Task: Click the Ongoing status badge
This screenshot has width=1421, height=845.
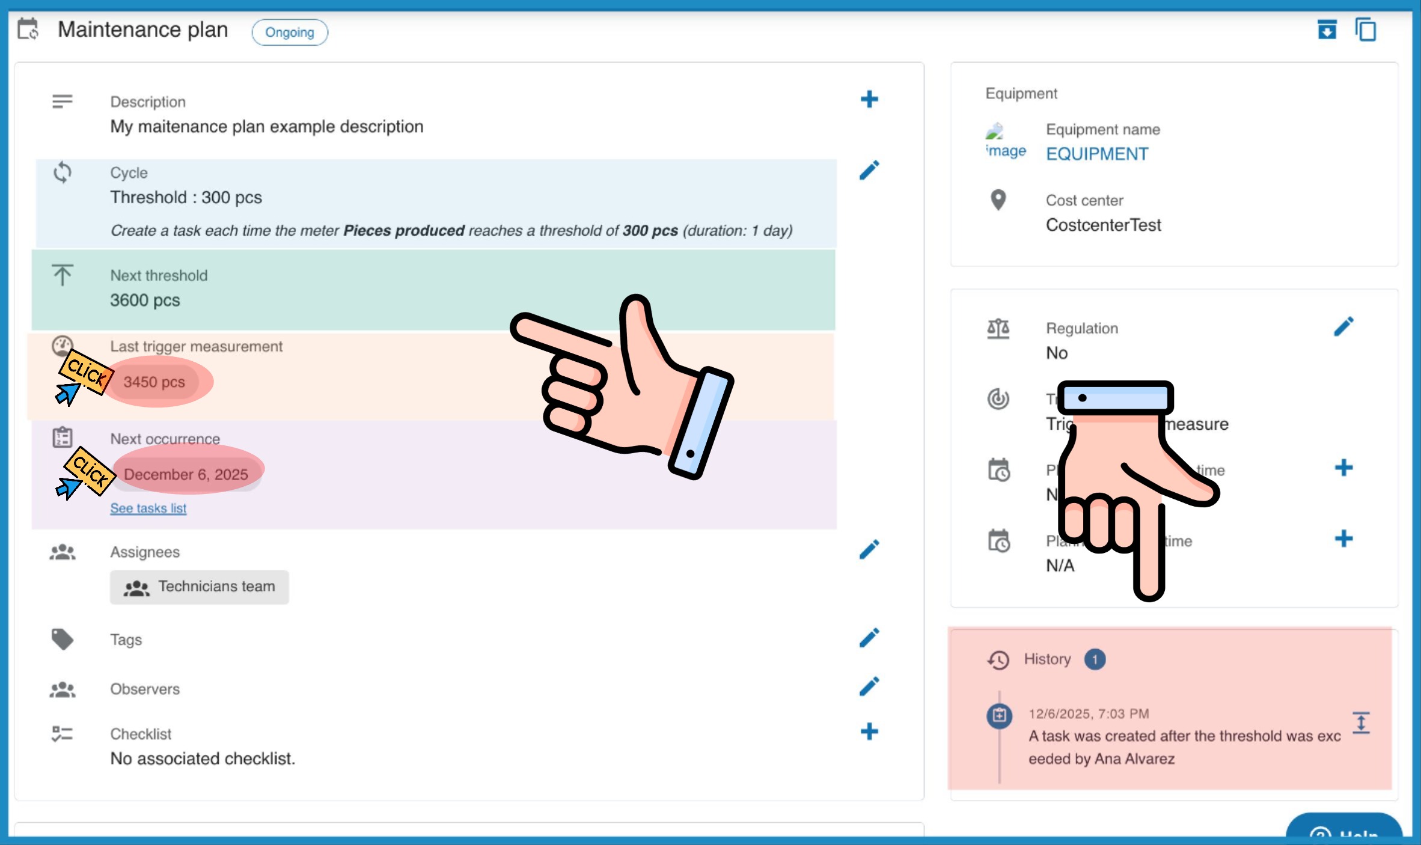Action: point(289,32)
